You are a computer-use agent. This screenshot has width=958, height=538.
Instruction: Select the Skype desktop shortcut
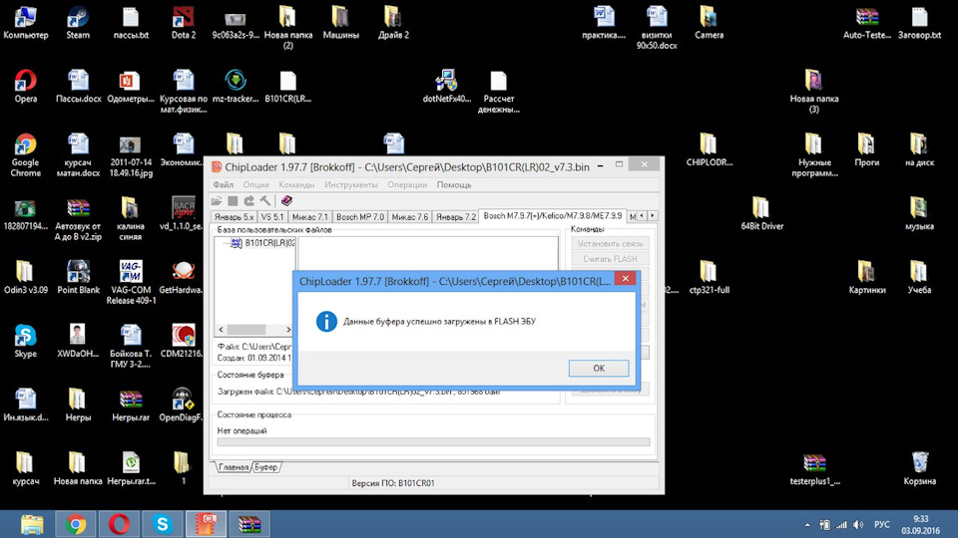[25, 341]
